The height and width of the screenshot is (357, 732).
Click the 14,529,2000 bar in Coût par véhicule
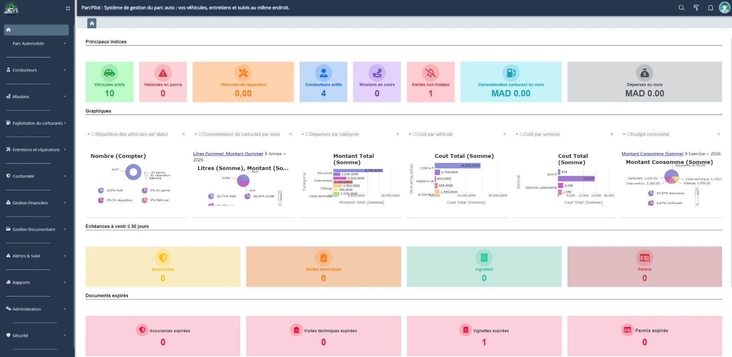[457, 166]
